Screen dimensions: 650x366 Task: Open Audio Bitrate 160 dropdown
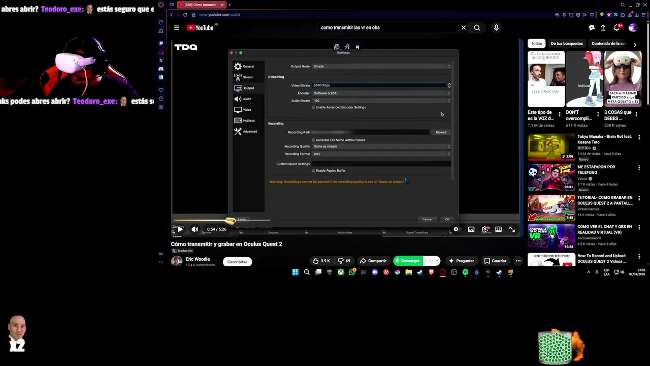(x=381, y=101)
